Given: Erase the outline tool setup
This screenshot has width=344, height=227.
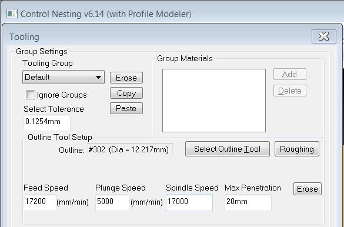Looking at the screenshot, I should click(308, 189).
